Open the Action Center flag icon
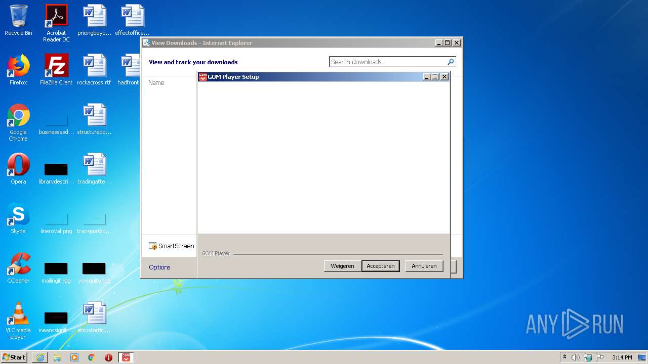The image size is (648, 364). tap(600, 357)
